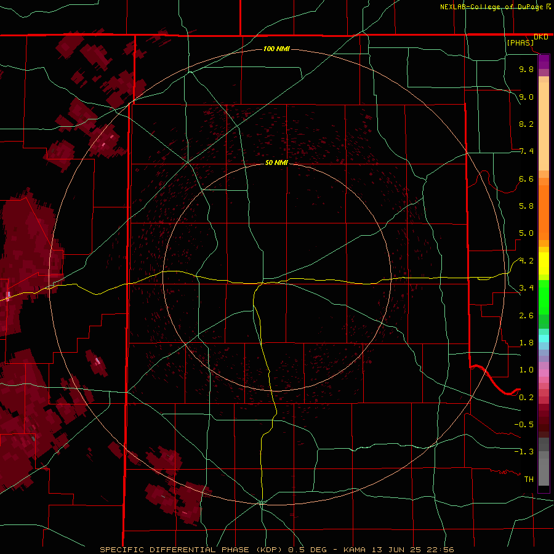
Task: Click the 7.4 value on the color scale
Action: pos(526,151)
